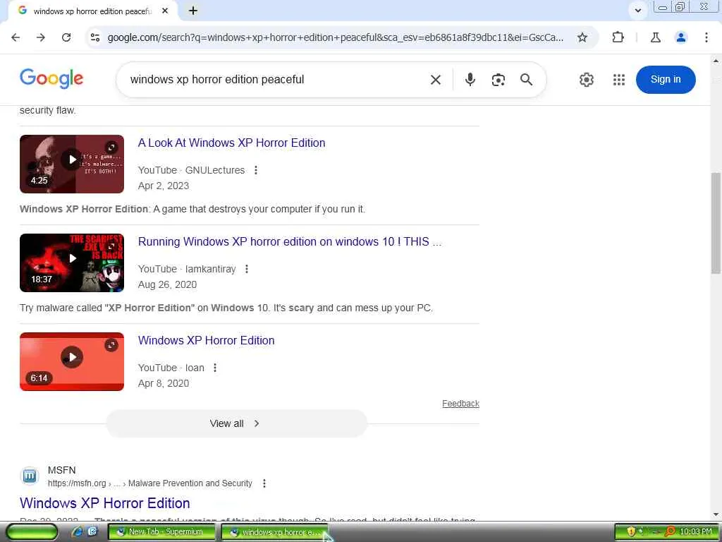
Task: Click the scrollbar down arrow
Action: click(x=716, y=514)
